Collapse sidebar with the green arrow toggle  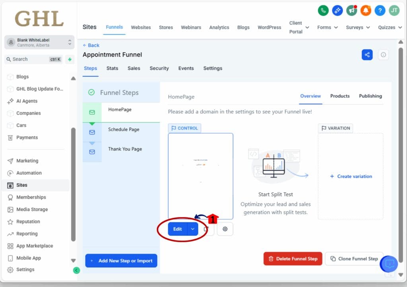pos(76,270)
